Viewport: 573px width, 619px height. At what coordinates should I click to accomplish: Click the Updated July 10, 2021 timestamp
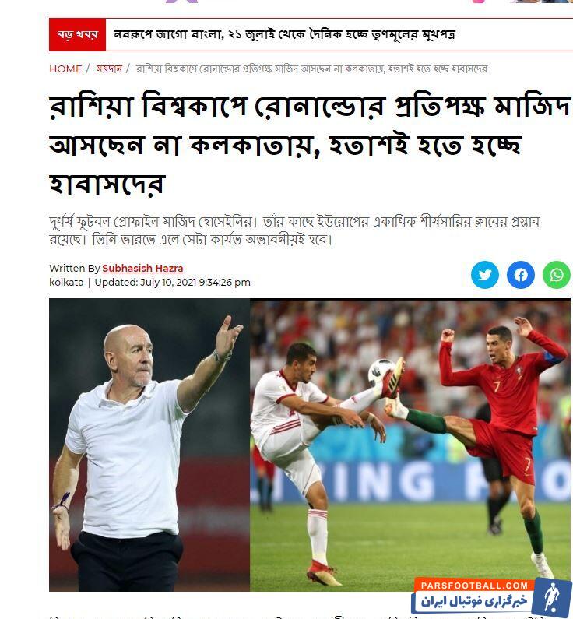coord(173,283)
